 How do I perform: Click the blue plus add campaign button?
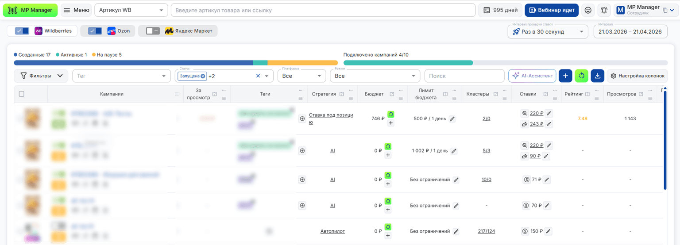(565, 76)
